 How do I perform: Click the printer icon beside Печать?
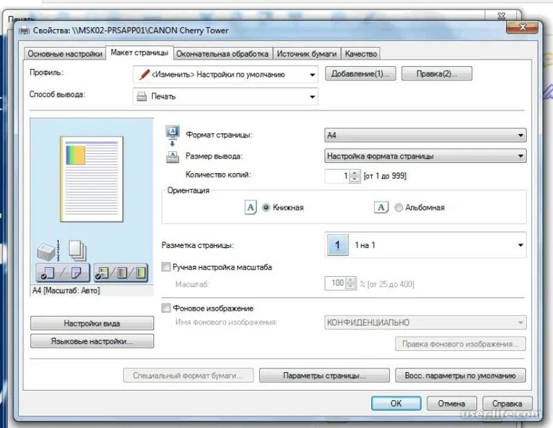(142, 97)
